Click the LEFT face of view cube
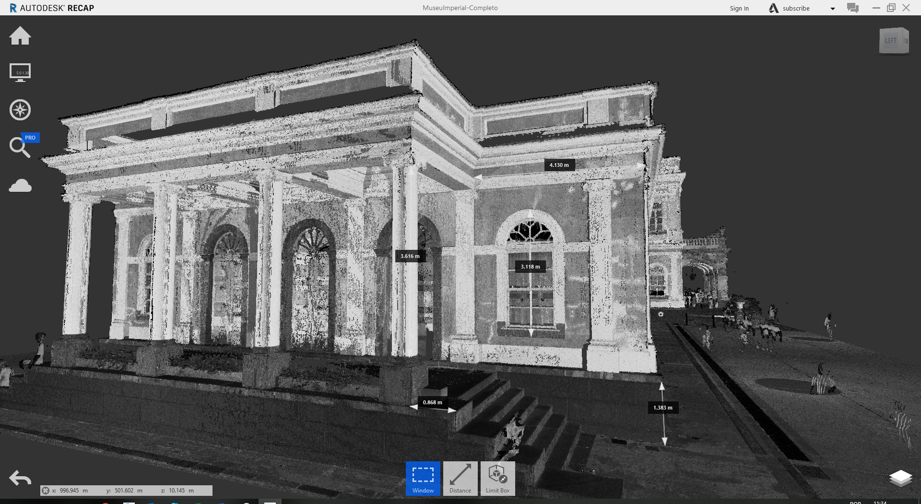Viewport: 921px width, 504px height. point(891,41)
